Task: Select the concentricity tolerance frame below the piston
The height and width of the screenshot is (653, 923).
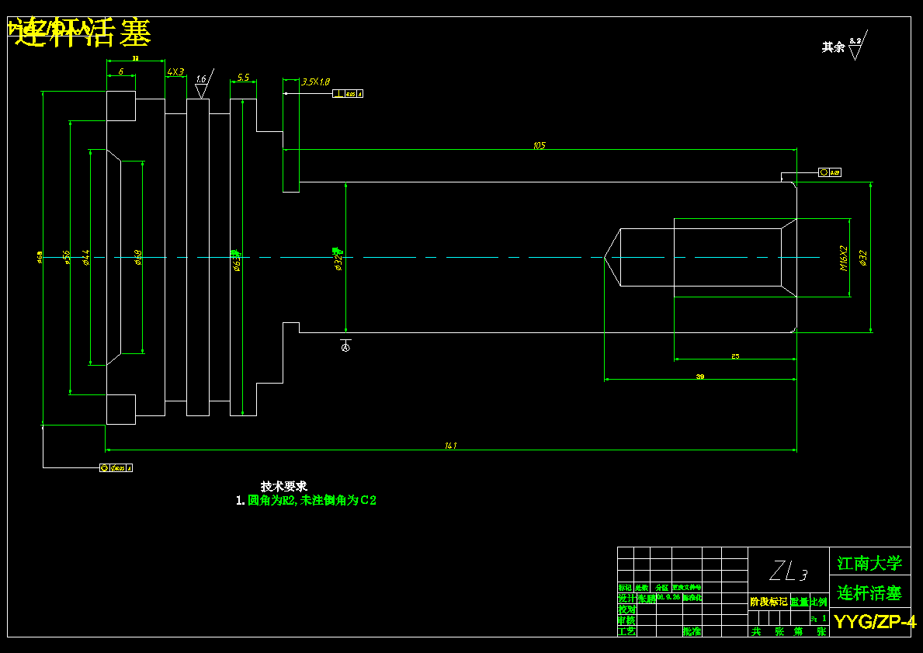Action: 116,468
